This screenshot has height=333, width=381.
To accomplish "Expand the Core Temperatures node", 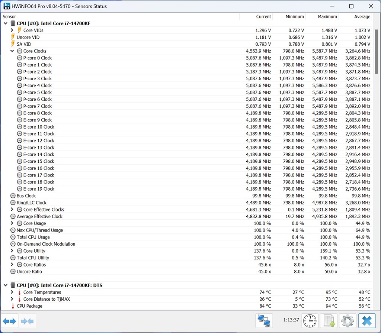I will pos(12,292).
